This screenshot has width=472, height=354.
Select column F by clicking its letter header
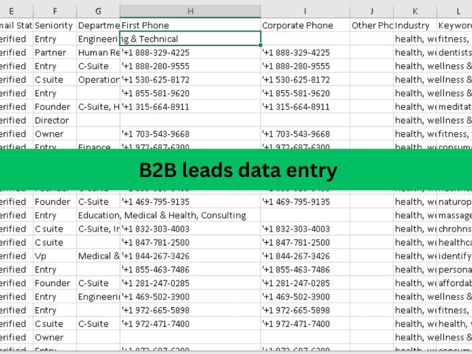coord(55,10)
